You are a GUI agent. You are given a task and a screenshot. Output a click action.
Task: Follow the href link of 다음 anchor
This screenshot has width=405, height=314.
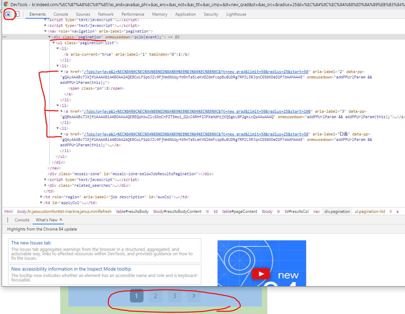point(196,134)
